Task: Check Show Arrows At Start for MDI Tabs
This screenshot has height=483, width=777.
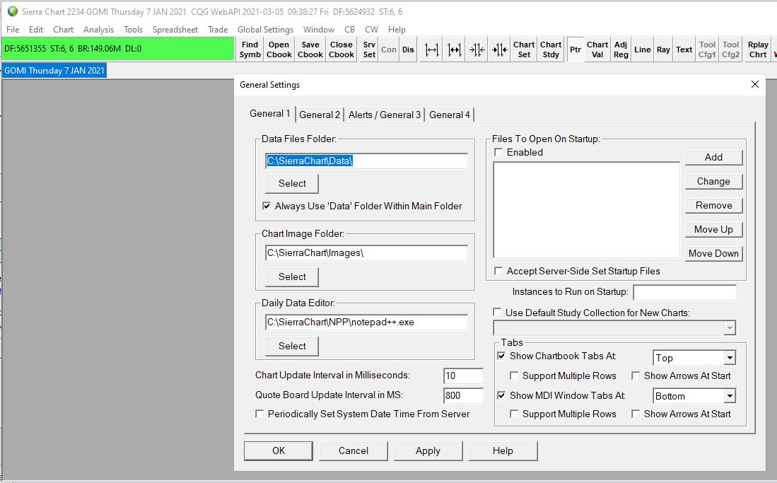Action: [636, 414]
